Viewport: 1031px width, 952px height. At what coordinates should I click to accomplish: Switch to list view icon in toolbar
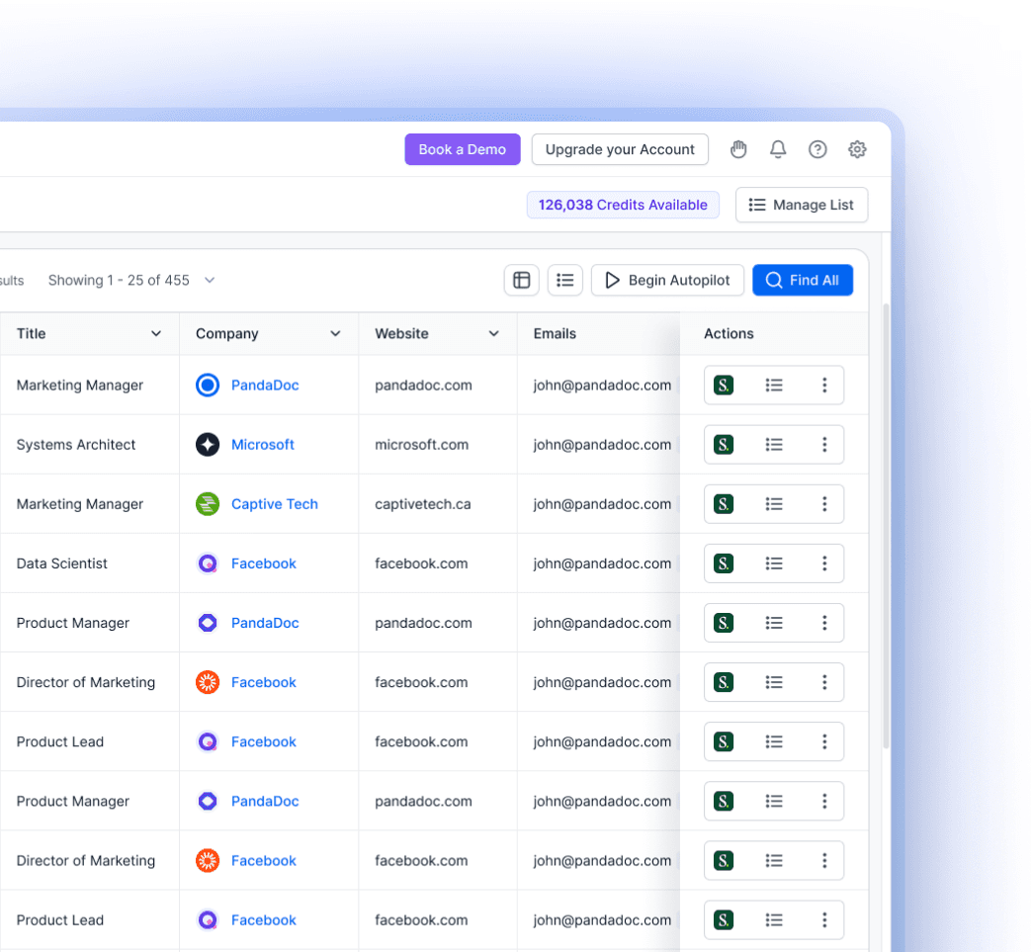pos(564,280)
